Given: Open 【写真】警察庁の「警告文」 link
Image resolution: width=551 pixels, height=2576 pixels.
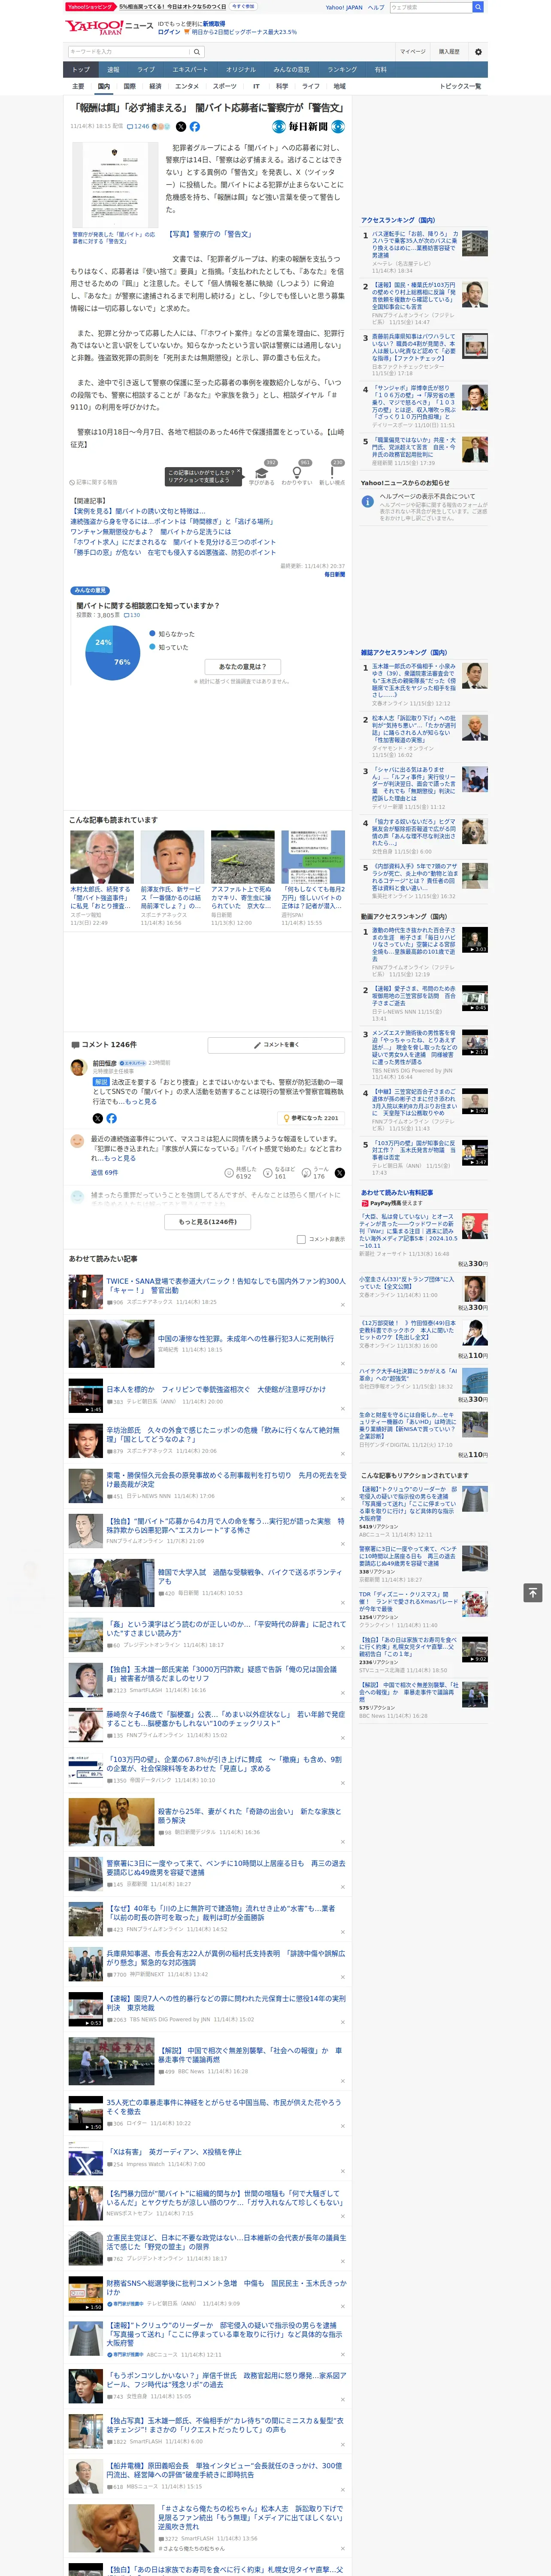Looking at the screenshot, I should click(210, 234).
